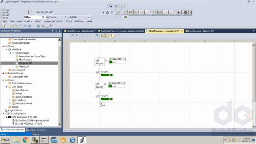Viewport: 256px width, 144px height.
Task: Open Action_001 properties button
Action: point(124,83)
